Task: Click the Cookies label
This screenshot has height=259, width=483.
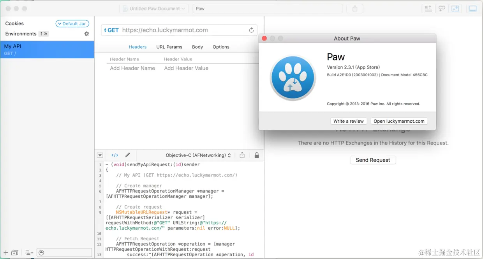Action: tap(14, 24)
